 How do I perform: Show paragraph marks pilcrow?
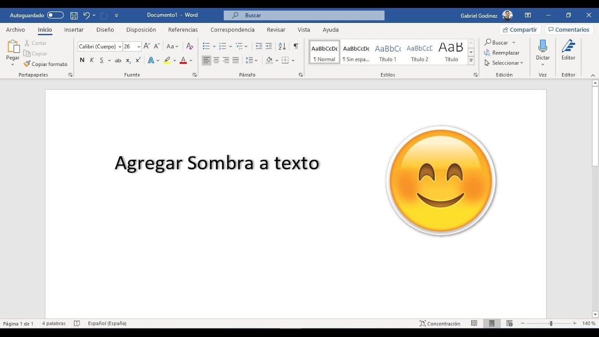pyautogui.click(x=296, y=46)
